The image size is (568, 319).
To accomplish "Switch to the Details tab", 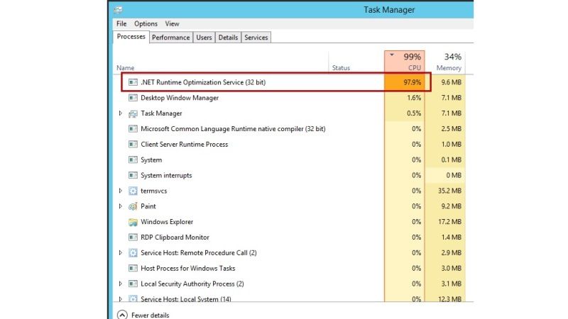I will tap(228, 38).
